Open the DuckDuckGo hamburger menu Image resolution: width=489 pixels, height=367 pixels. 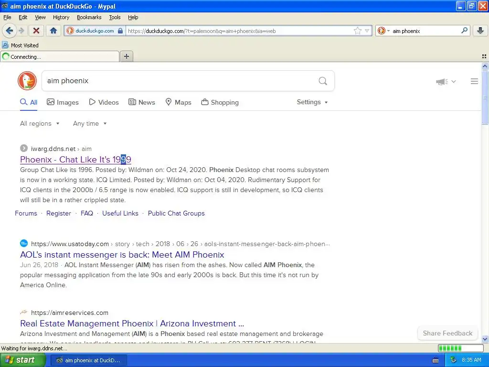coord(474,81)
